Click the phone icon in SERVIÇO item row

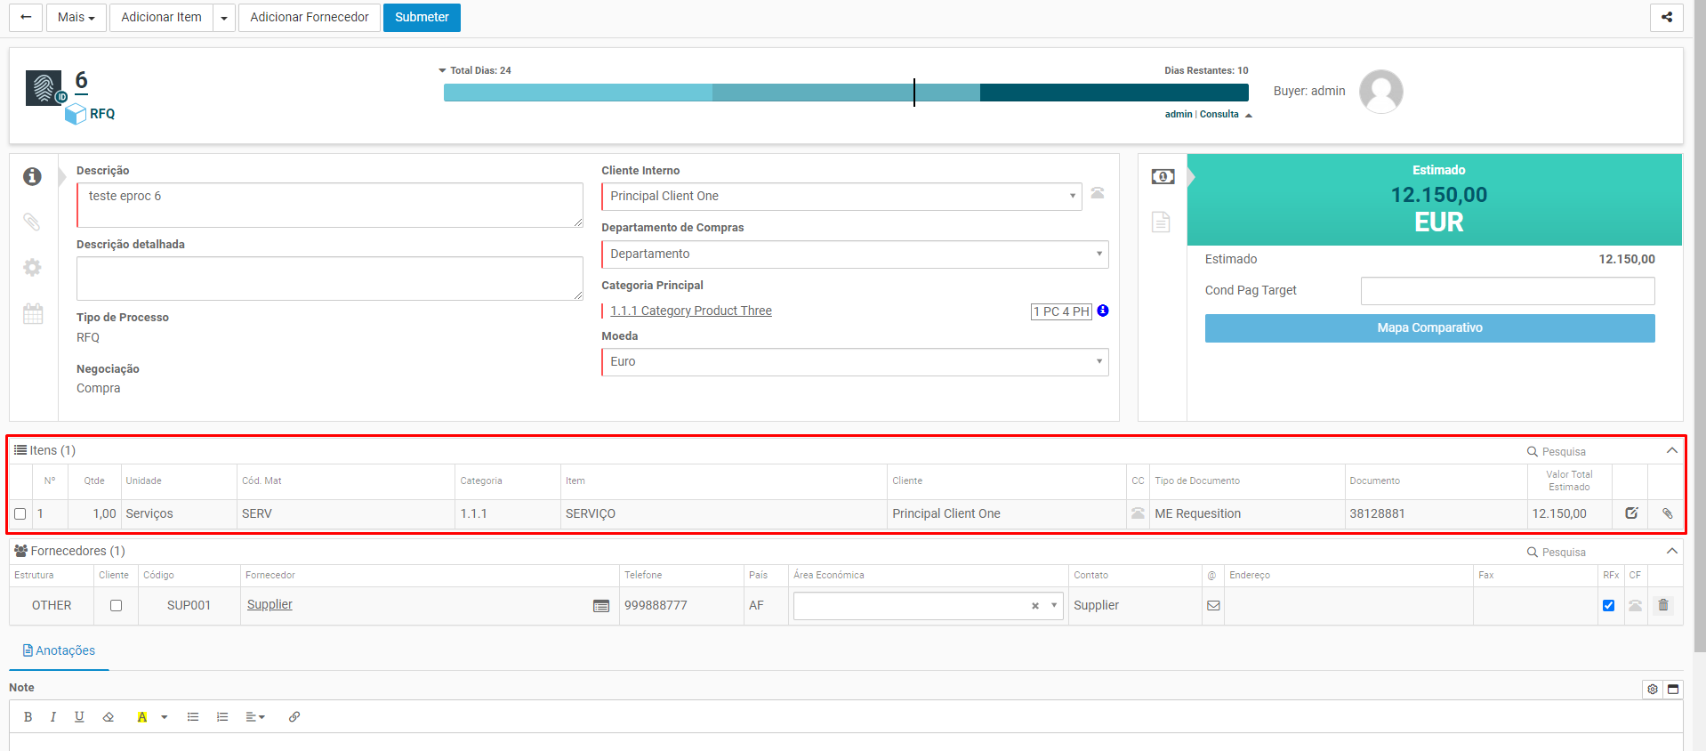tap(1138, 513)
